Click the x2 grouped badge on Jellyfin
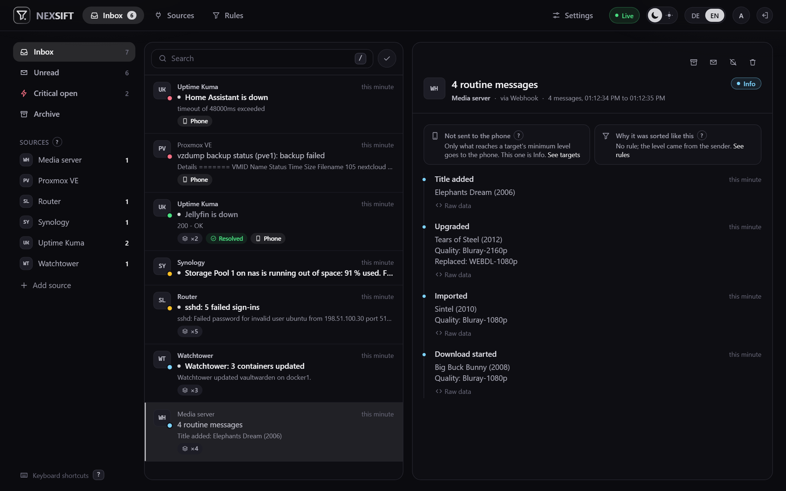The height and width of the screenshot is (491, 786). (x=190, y=239)
